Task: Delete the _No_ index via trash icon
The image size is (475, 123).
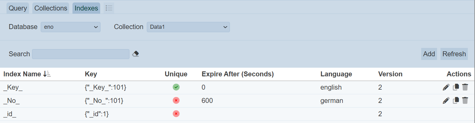Action: pyautogui.click(x=465, y=100)
